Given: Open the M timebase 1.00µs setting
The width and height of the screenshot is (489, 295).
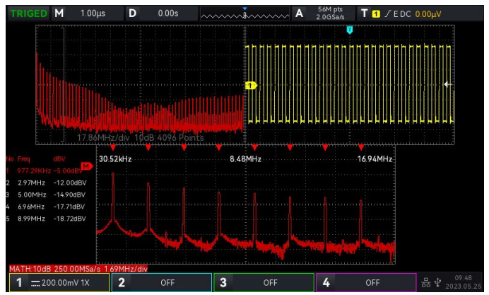Looking at the screenshot, I should [88, 13].
